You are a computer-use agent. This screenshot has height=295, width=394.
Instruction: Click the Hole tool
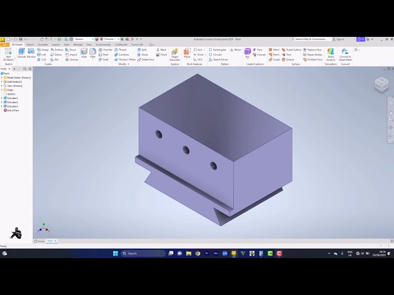point(84,53)
